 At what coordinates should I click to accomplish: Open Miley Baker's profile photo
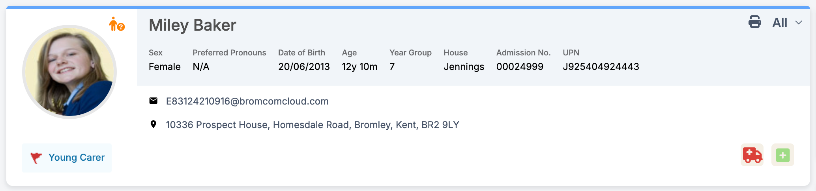[x=69, y=72]
